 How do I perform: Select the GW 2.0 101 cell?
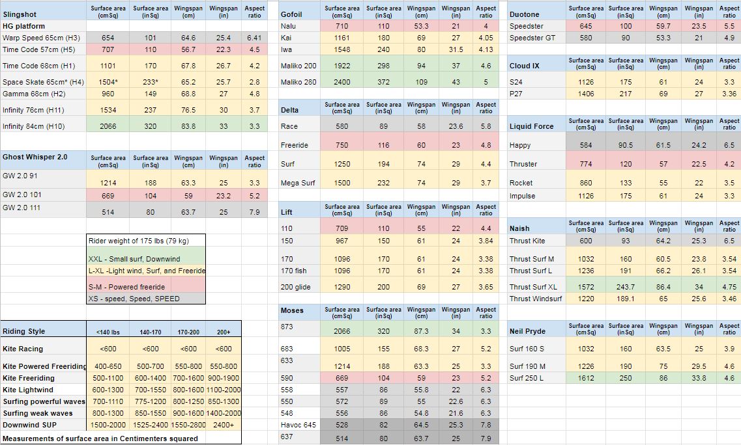[x=44, y=195]
